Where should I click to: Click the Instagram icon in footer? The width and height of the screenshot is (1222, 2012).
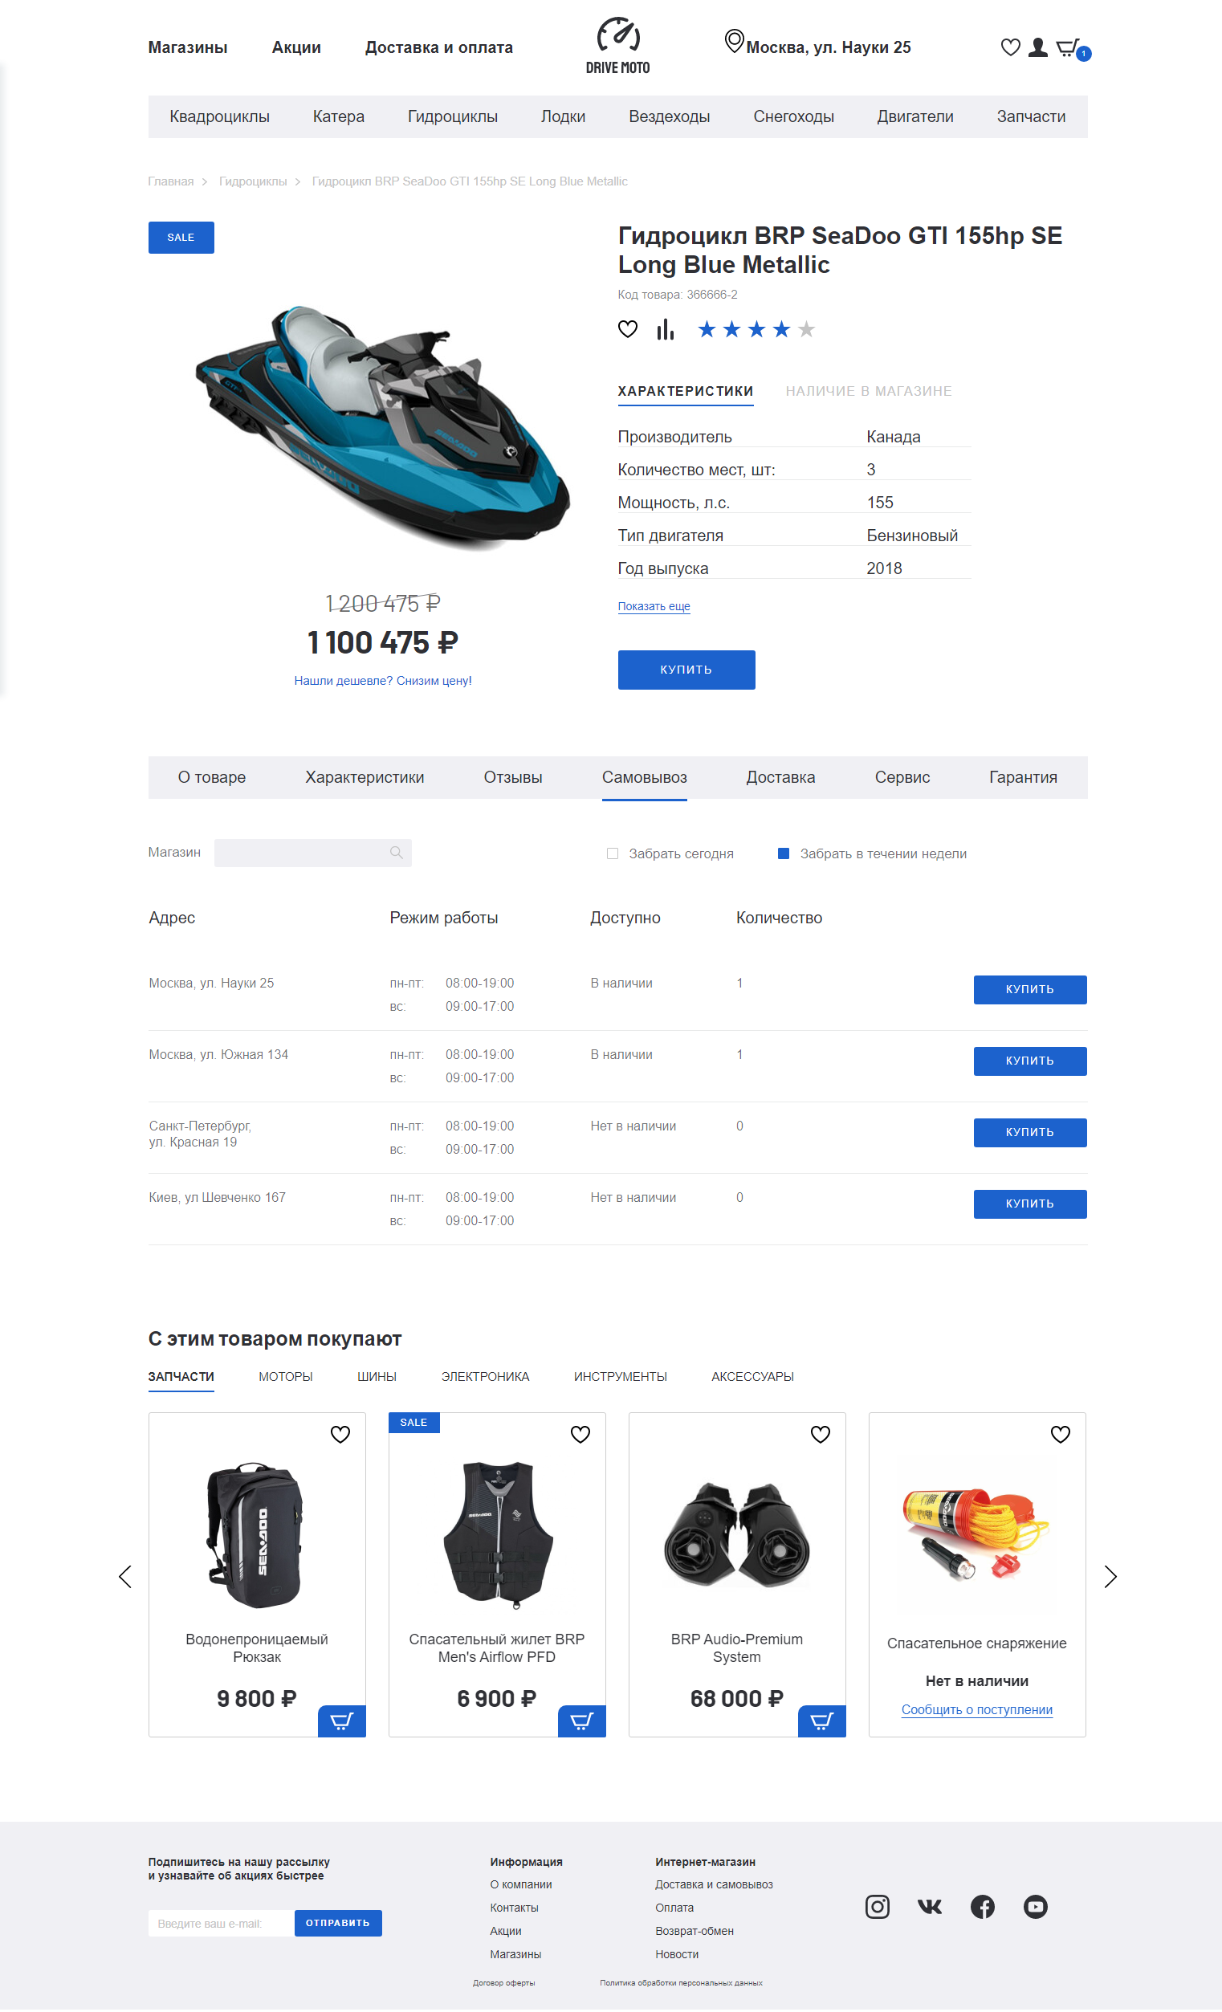click(x=878, y=1907)
